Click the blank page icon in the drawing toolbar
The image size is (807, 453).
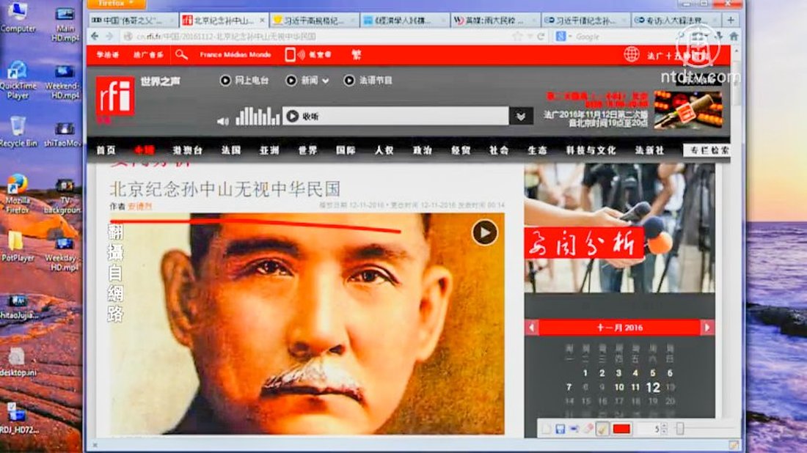tap(546, 429)
